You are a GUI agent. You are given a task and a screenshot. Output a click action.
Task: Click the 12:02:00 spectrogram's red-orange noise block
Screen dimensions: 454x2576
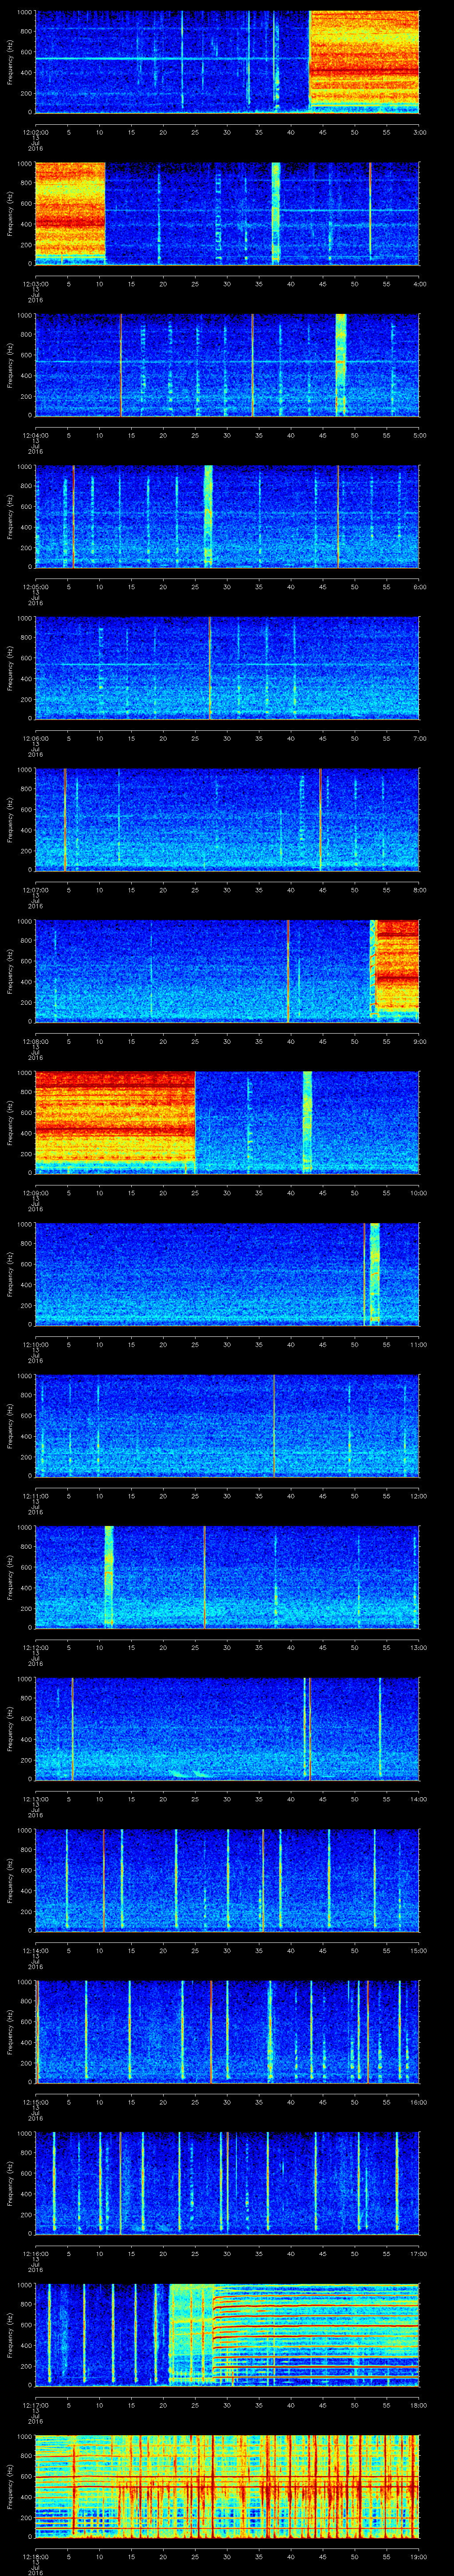click(363, 60)
